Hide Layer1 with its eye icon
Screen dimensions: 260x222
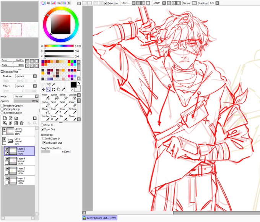pos(7,178)
